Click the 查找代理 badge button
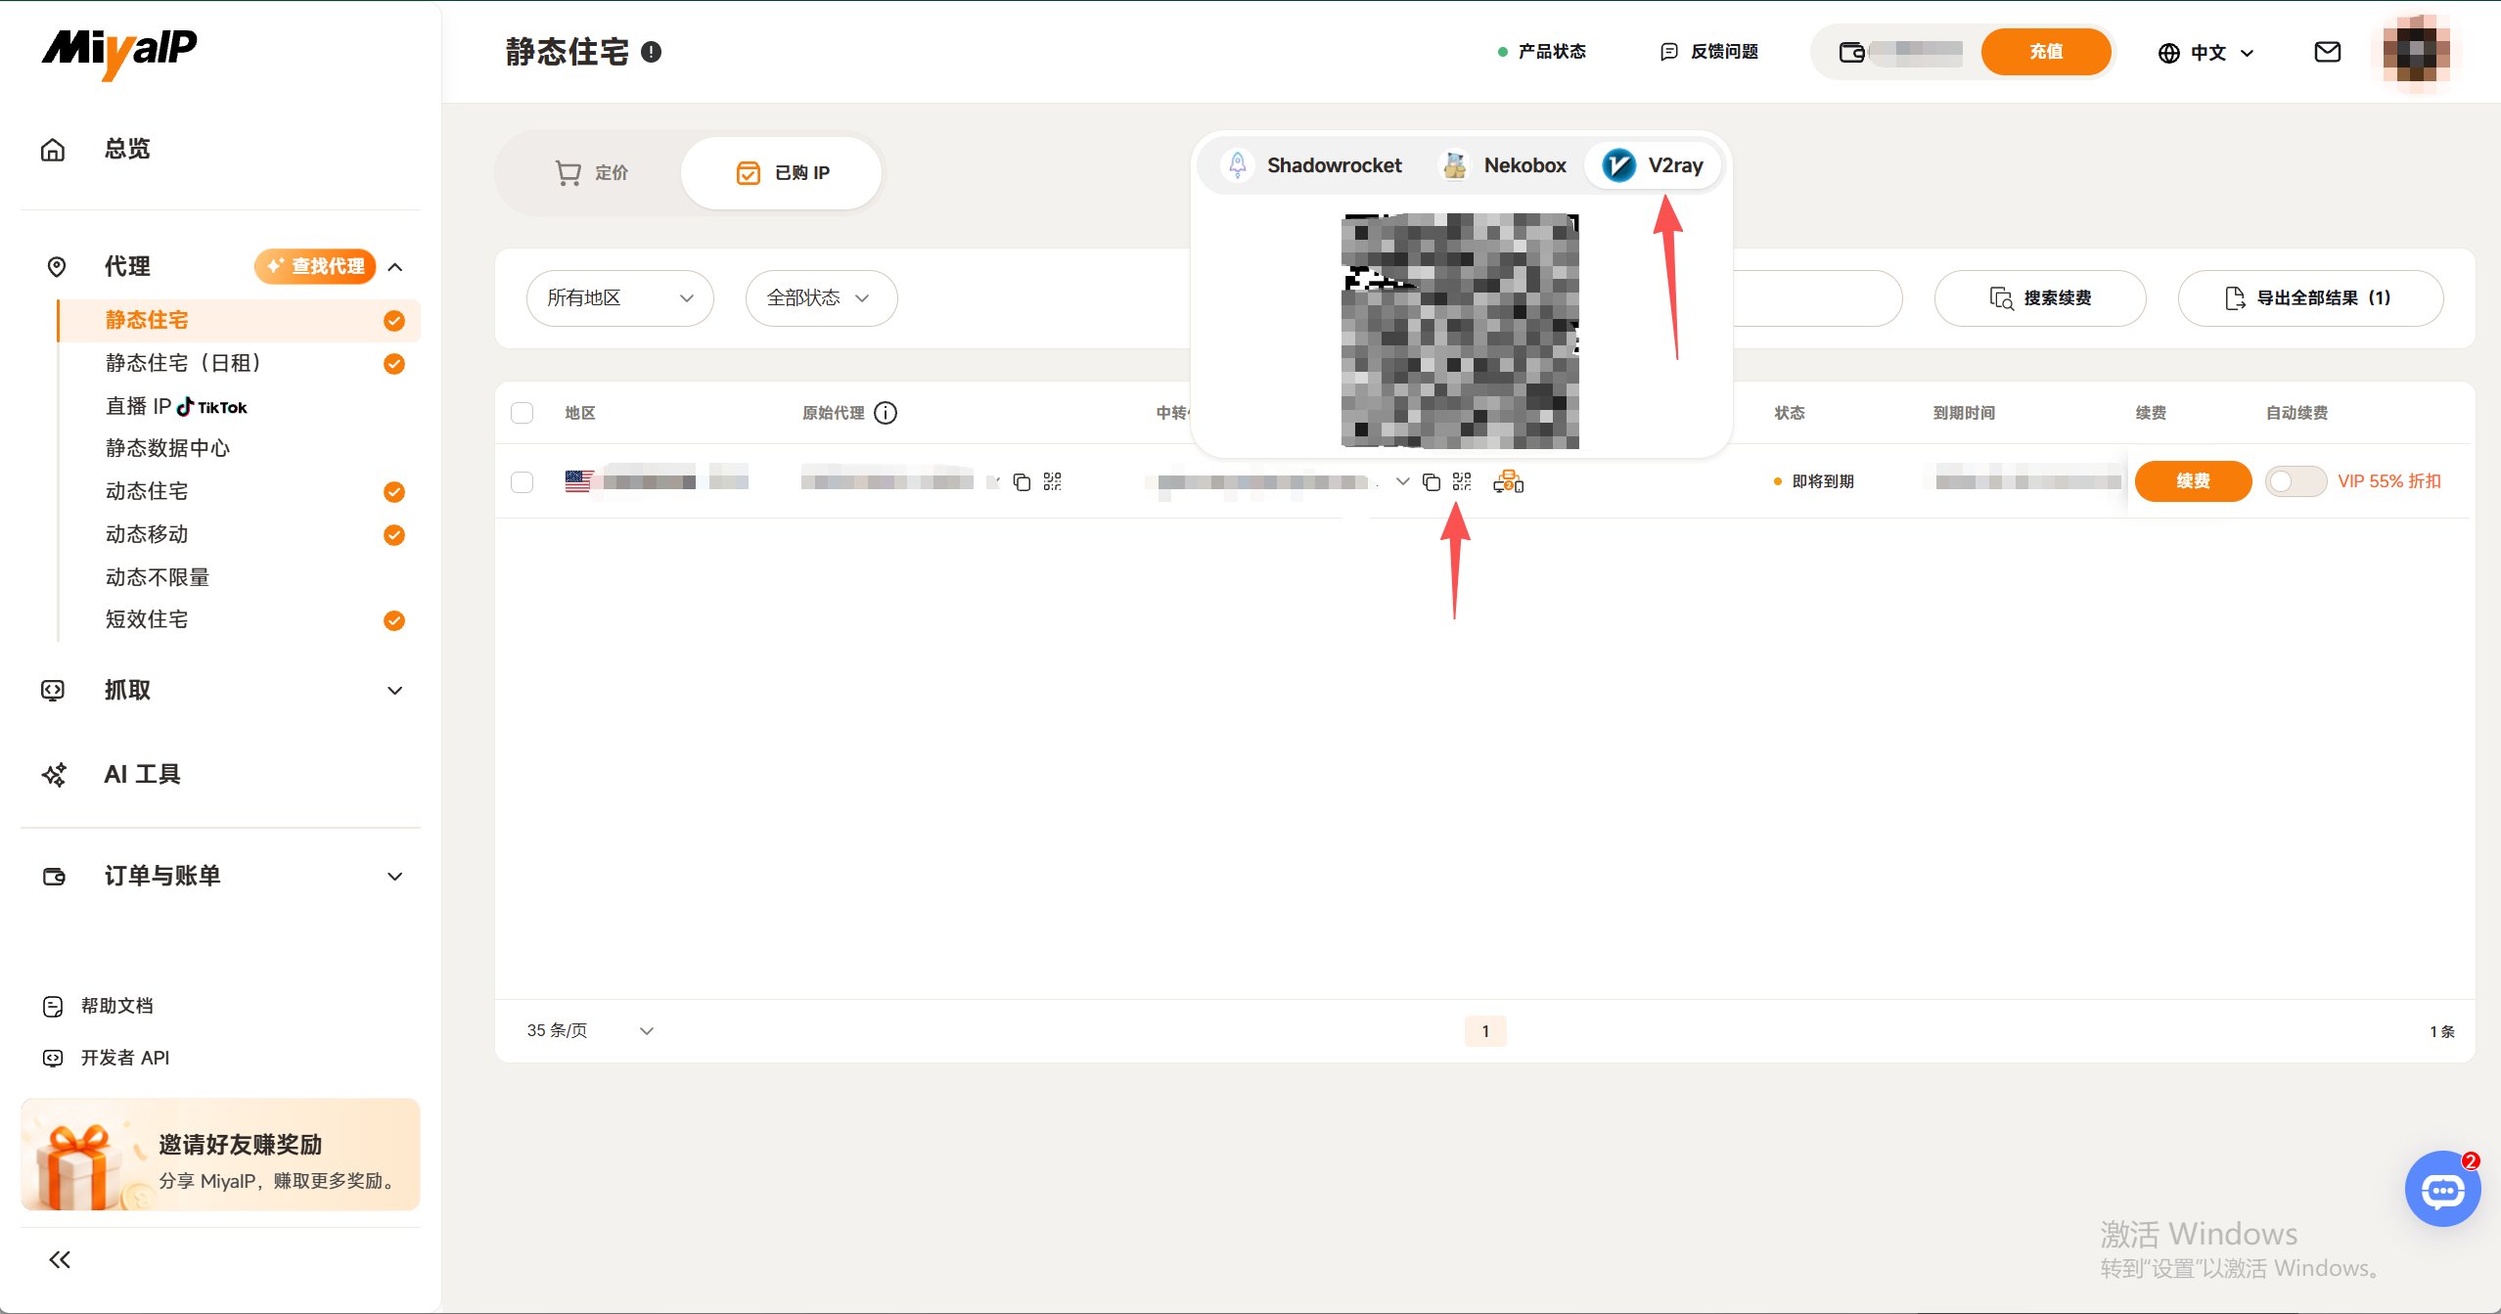This screenshot has height=1314, width=2501. coord(315,266)
